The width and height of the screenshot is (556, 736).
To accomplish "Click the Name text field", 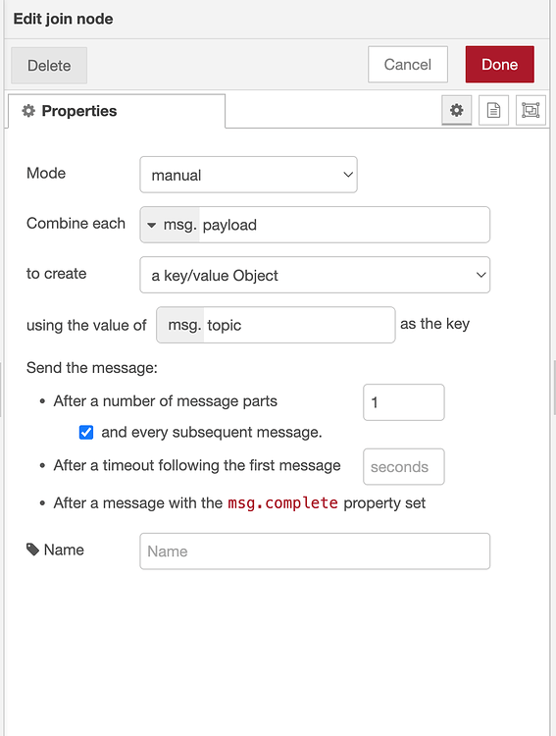I will 315,552.
